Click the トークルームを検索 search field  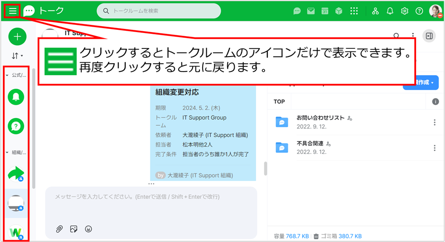click(x=163, y=11)
